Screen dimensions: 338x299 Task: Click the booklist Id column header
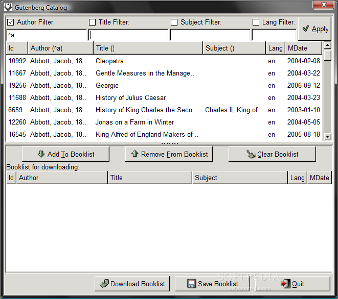11,178
